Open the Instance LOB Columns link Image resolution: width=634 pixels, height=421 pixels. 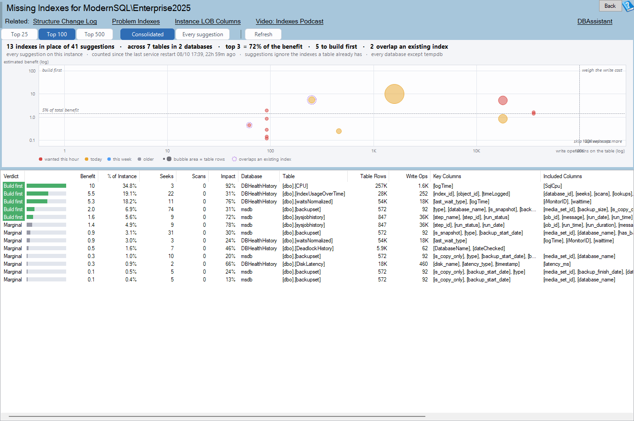[x=208, y=21]
